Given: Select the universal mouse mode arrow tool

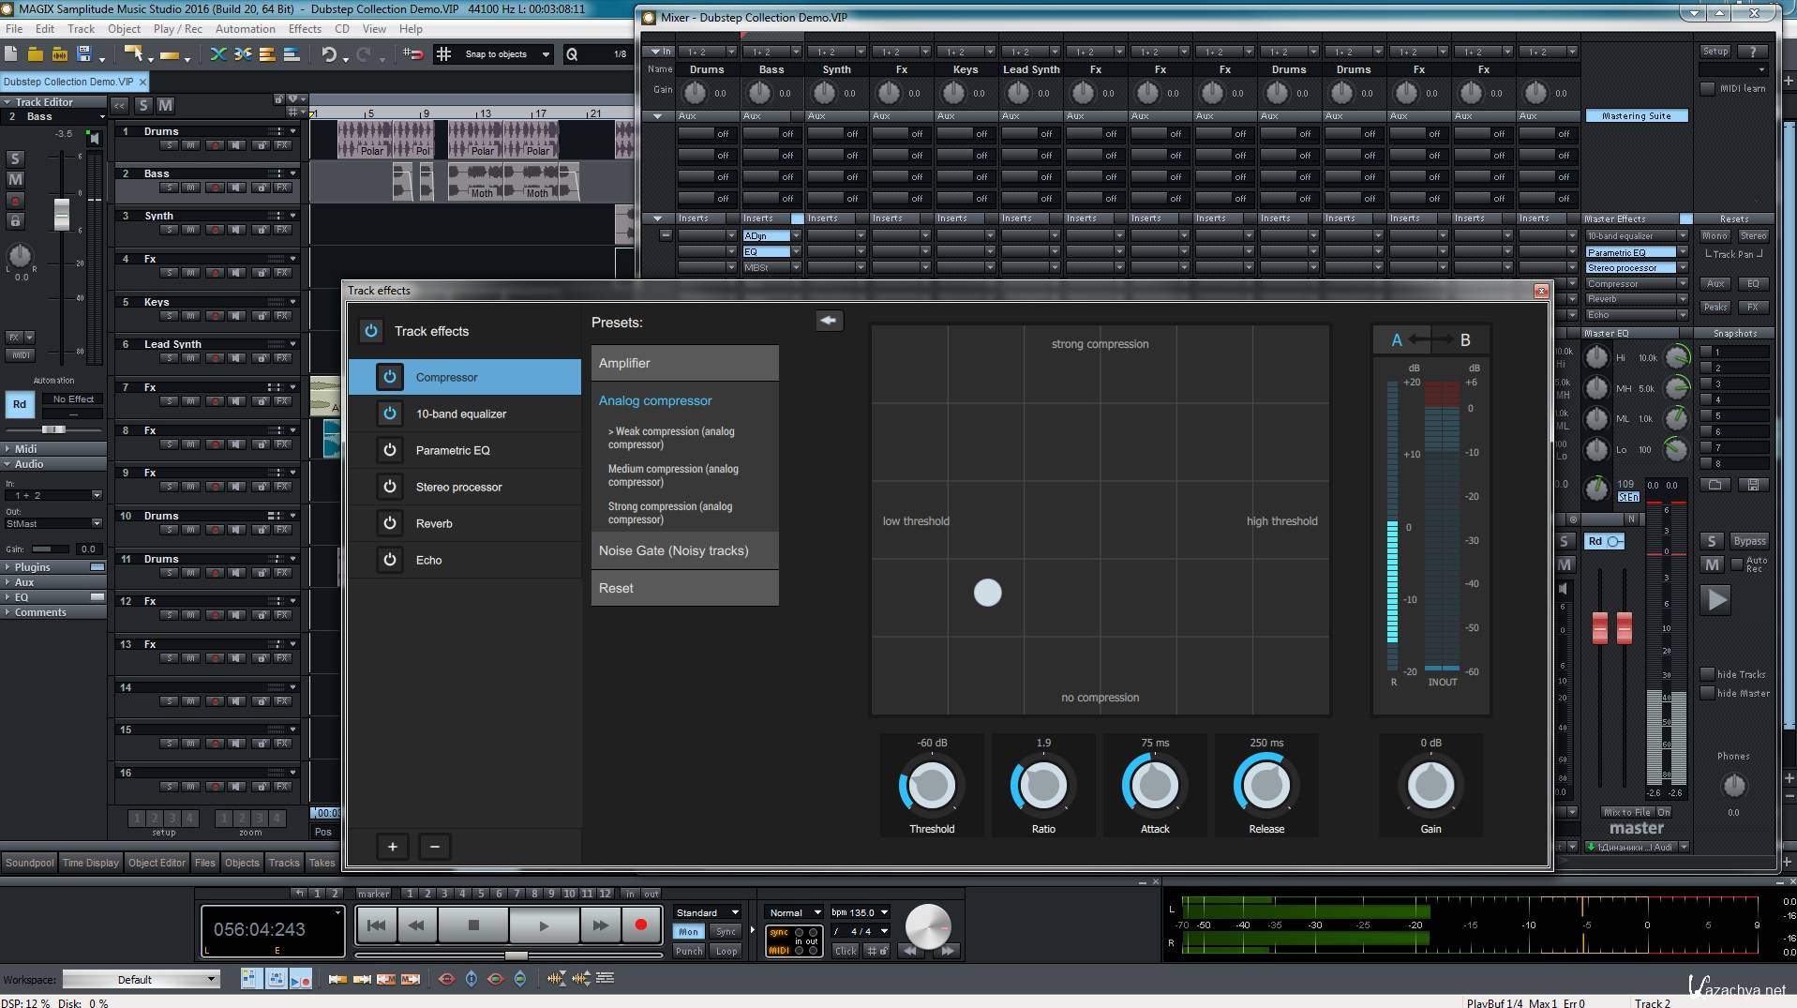Looking at the screenshot, I should click(x=133, y=54).
